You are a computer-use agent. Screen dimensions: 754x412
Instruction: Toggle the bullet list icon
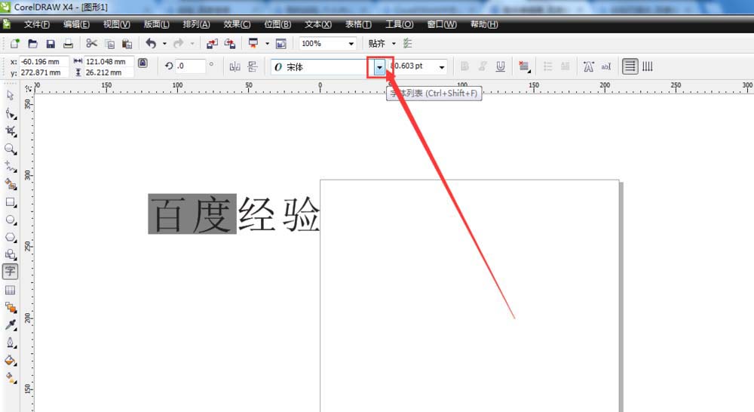547,66
